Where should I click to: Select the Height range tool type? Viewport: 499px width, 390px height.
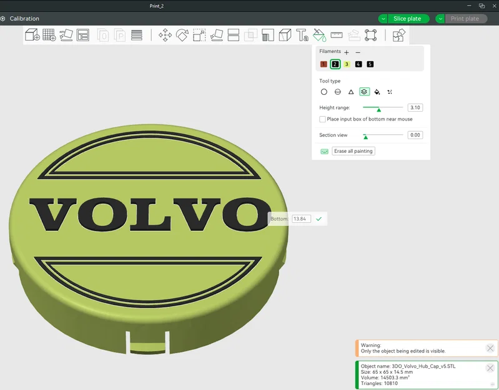pyautogui.click(x=364, y=92)
